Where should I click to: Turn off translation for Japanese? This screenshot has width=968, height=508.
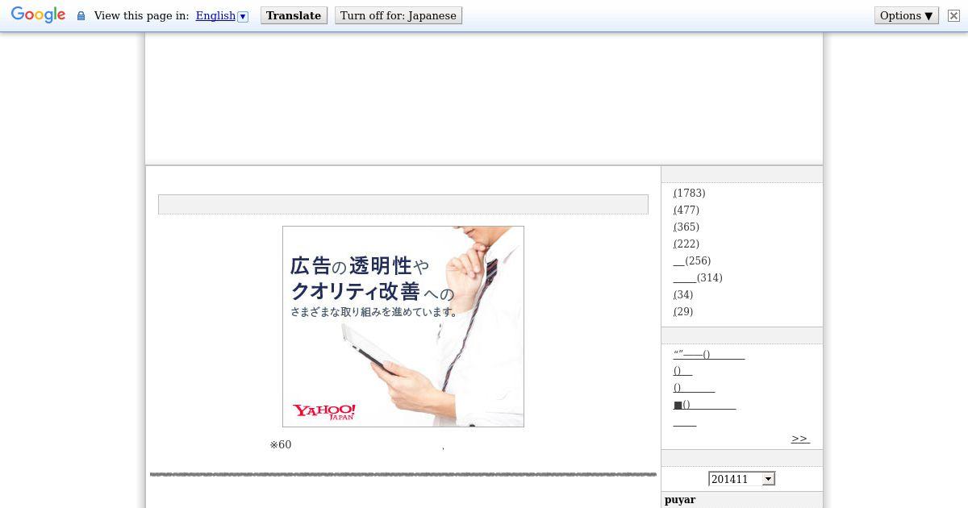pyautogui.click(x=398, y=15)
